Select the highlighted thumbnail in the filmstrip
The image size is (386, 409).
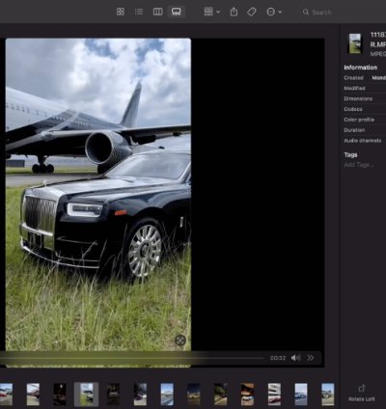86,395
